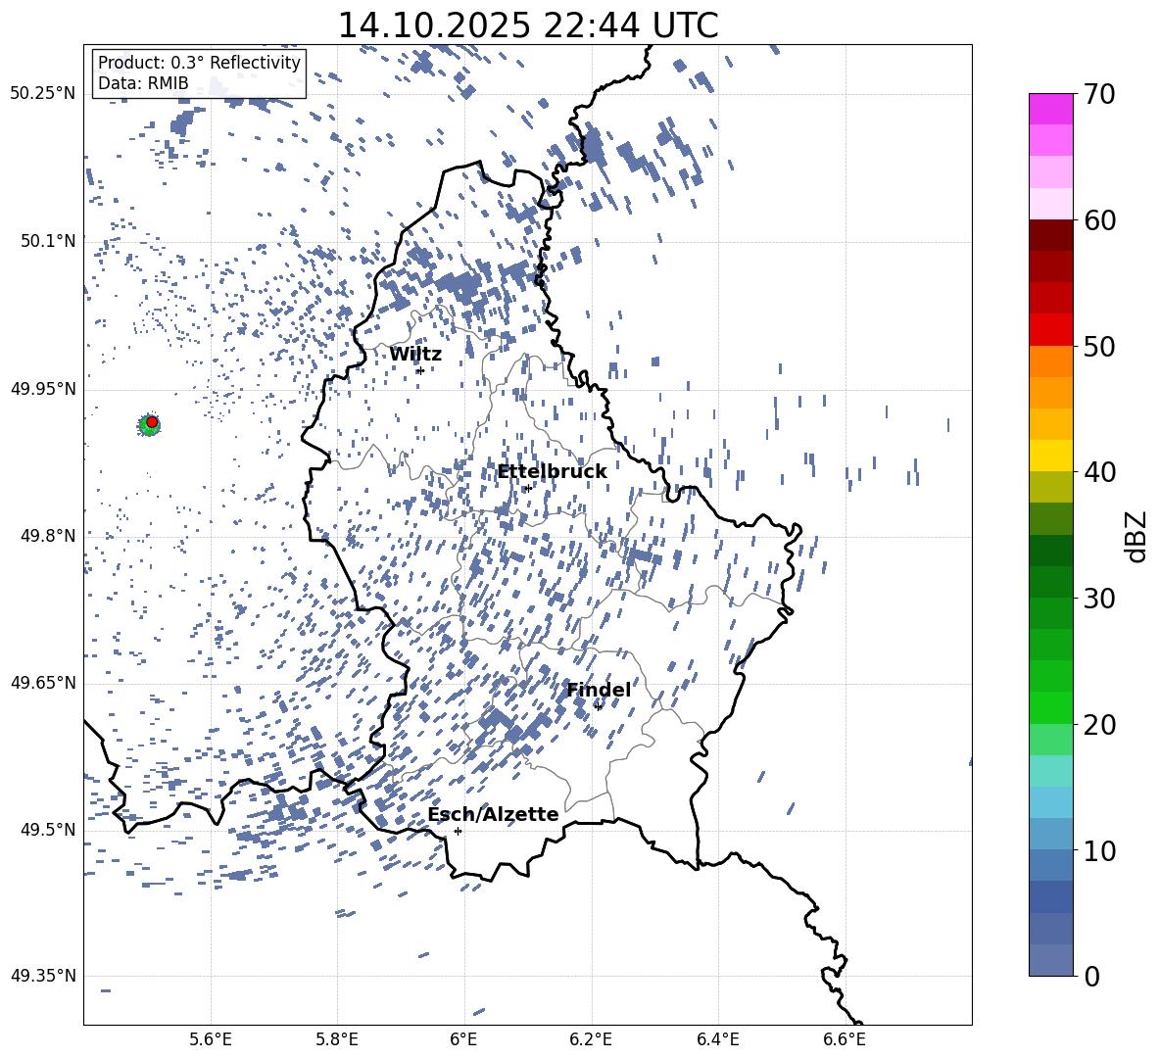Click the Esch/Alzette station cross marker
Image resolution: width=1160 pixels, height=1059 pixels.
pos(458,831)
